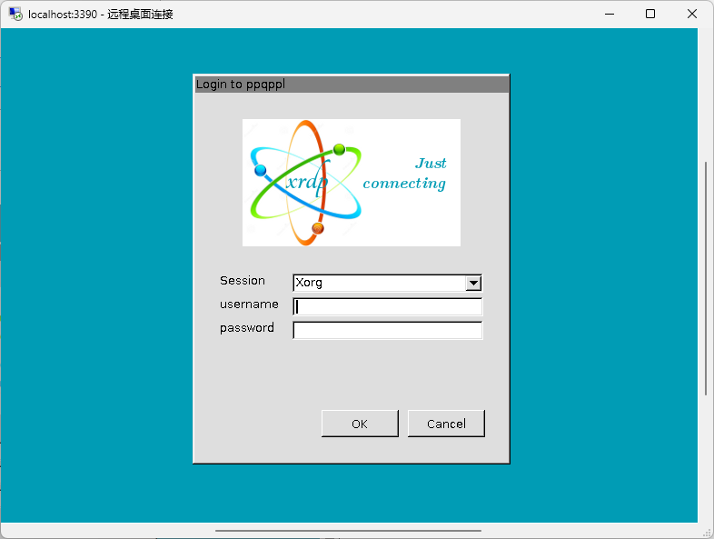This screenshot has width=714, height=539.
Task: Focus the password input field
Action: [x=388, y=330]
